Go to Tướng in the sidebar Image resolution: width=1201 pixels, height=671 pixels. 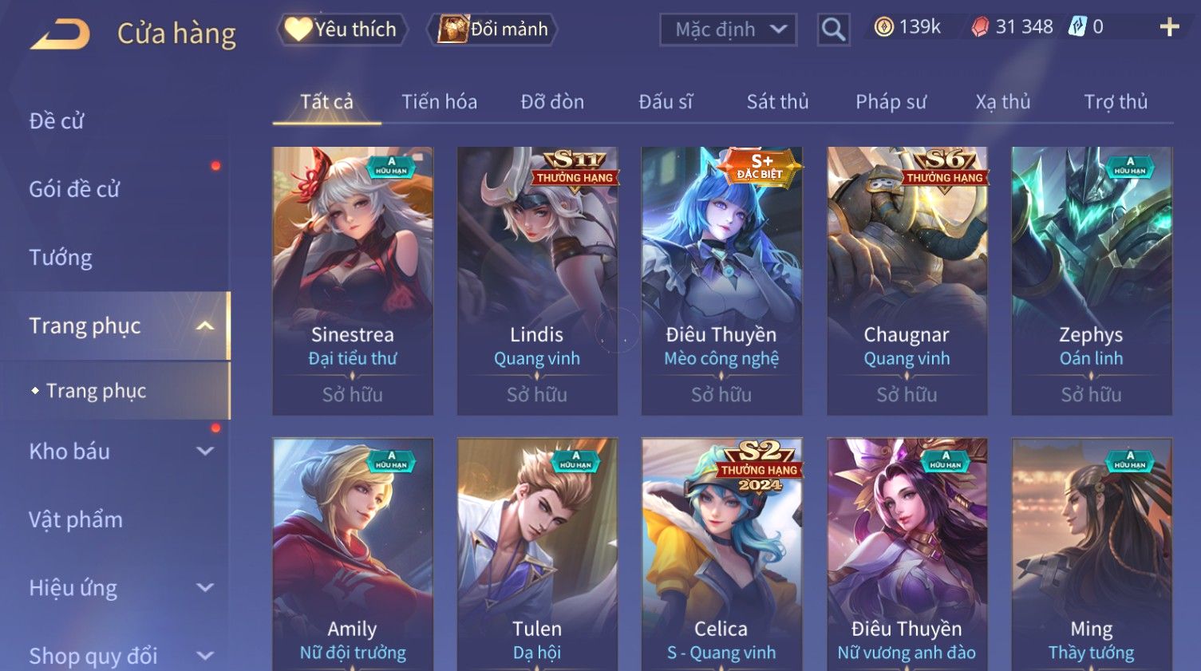[61, 258]
